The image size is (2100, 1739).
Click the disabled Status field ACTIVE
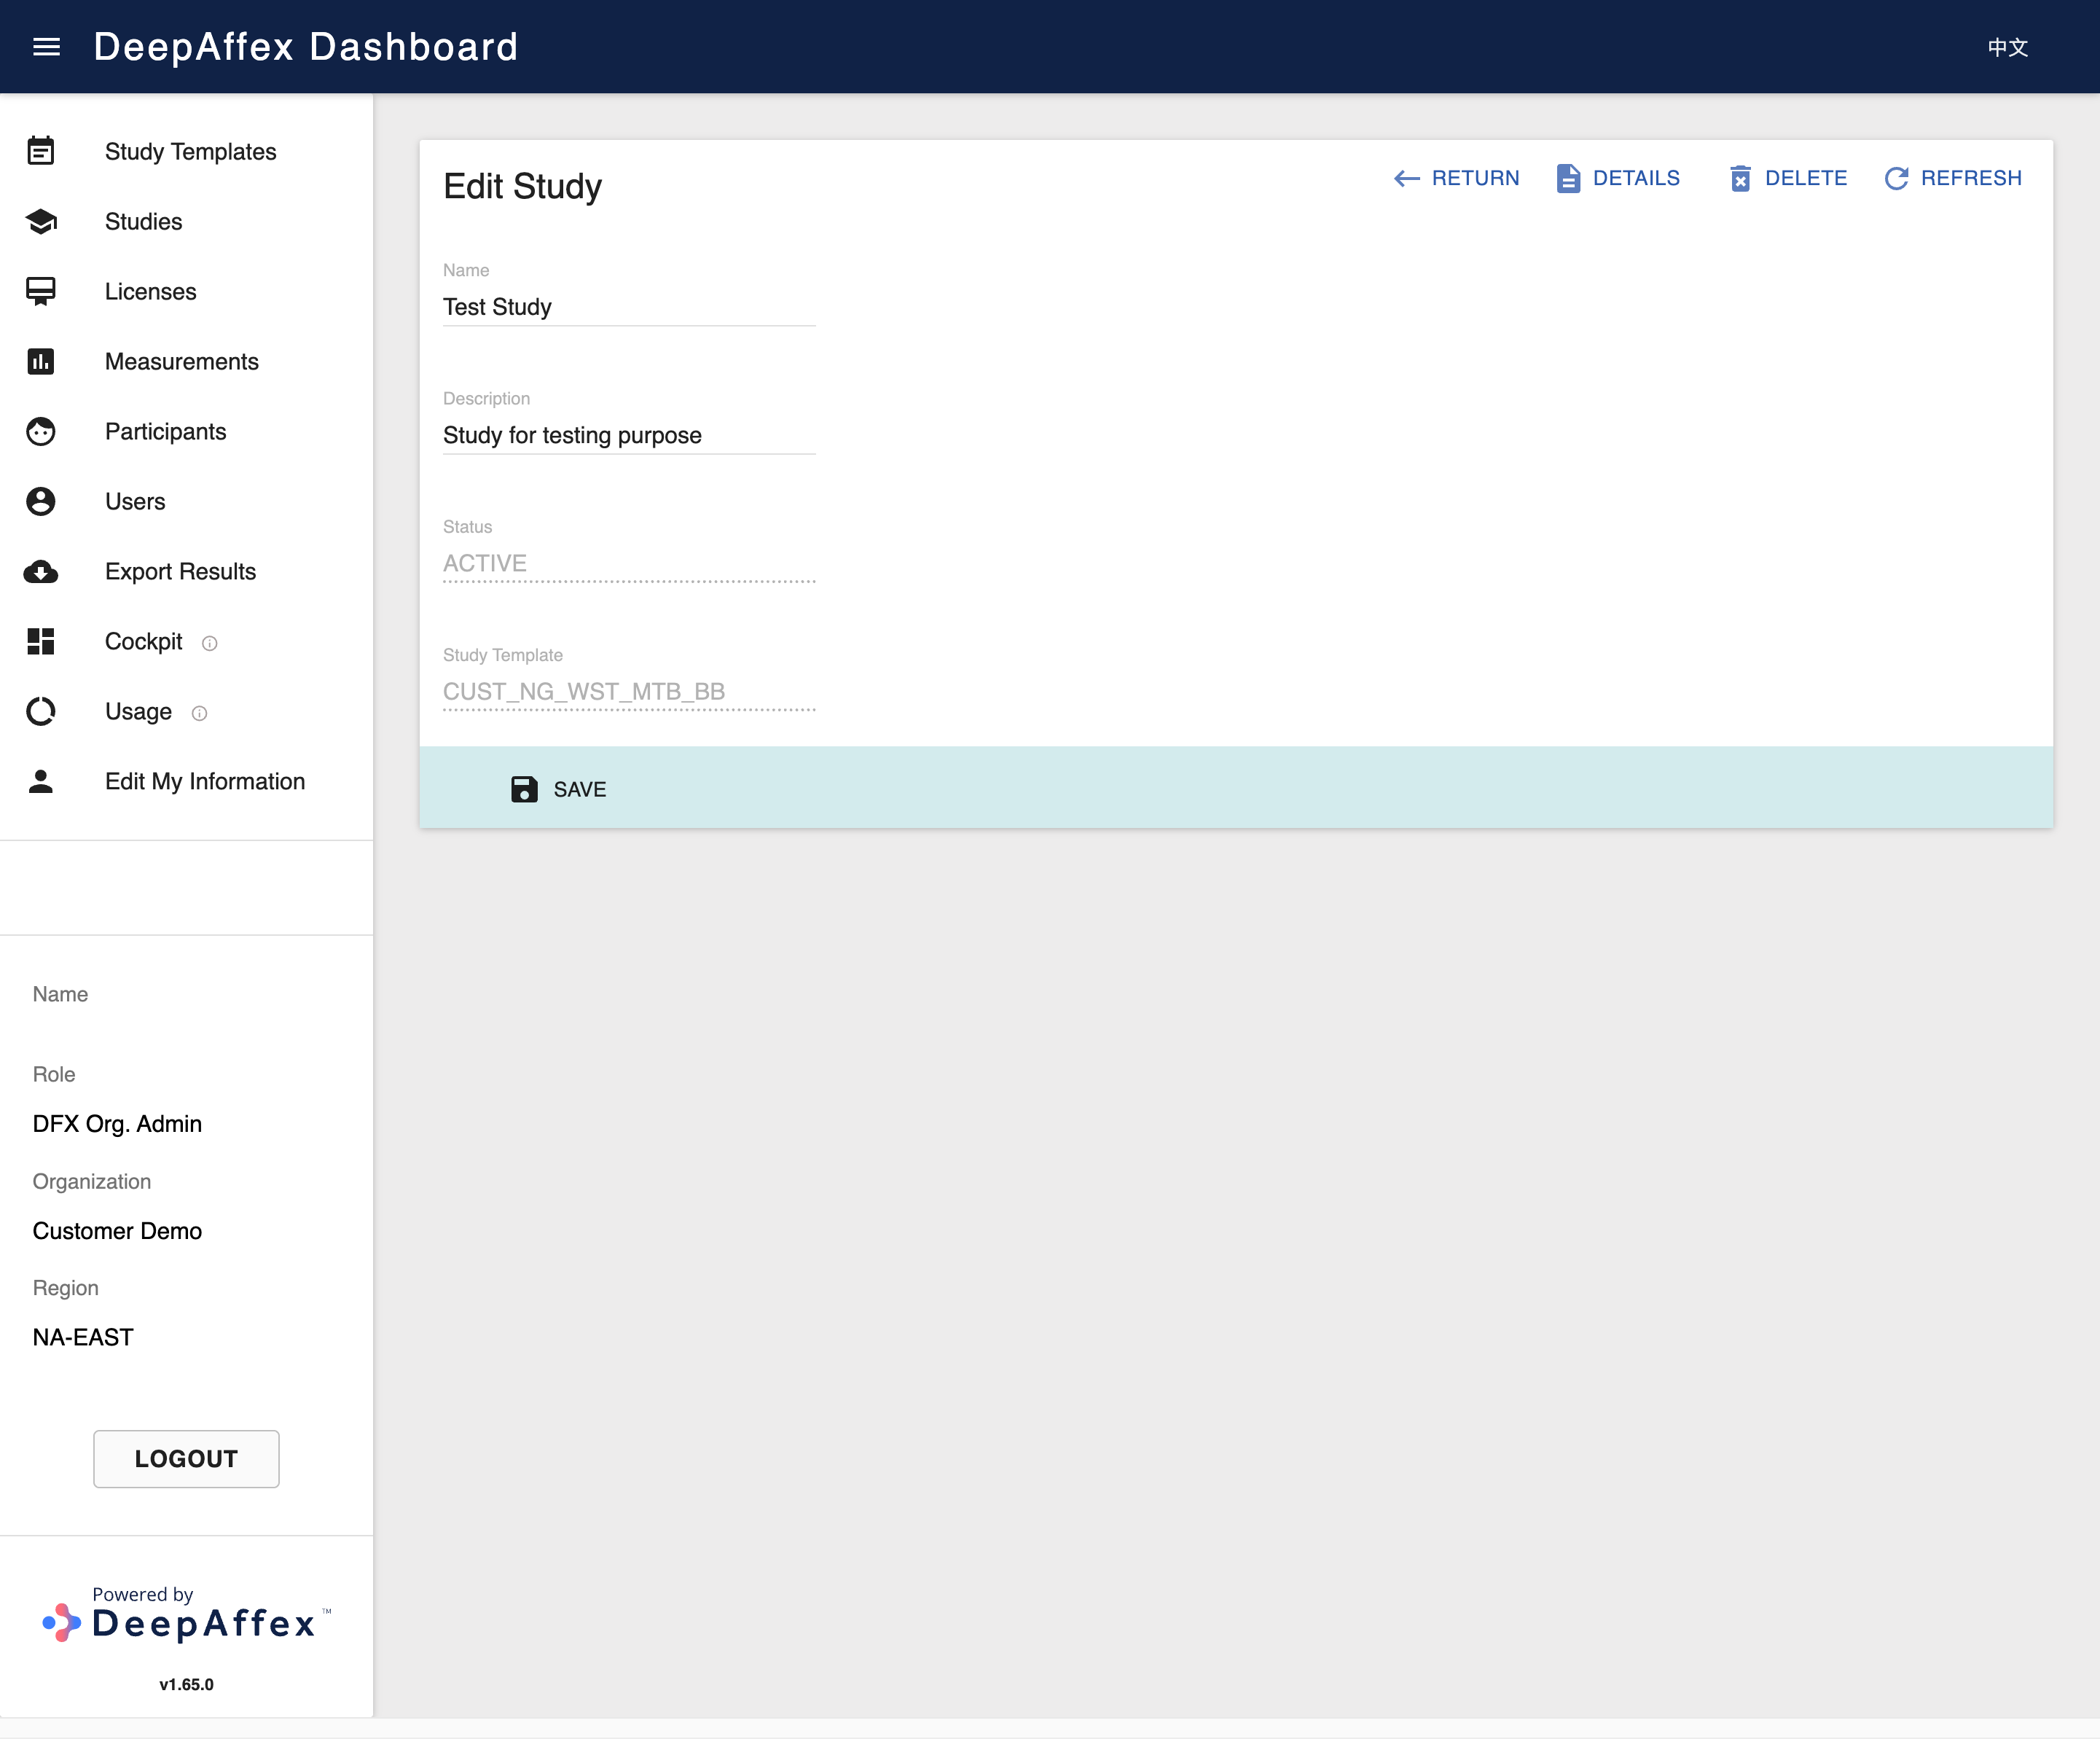pyautogui.click(x=629, y=563)
